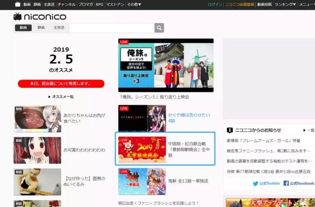Select the 動画 search mode toggle

[x=23, y=28]
